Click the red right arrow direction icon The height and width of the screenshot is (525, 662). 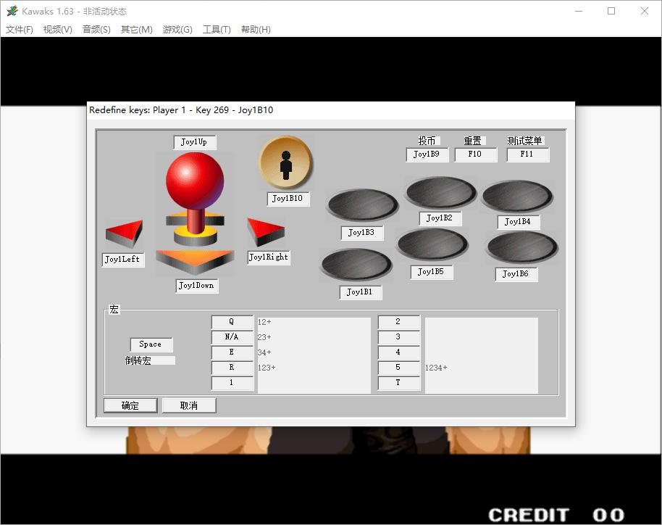click(265, 232)
